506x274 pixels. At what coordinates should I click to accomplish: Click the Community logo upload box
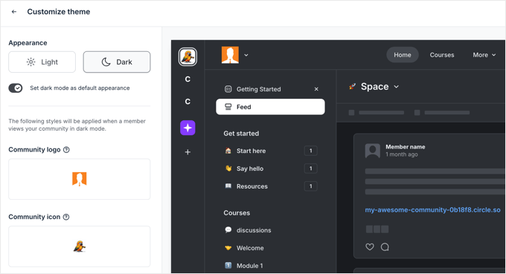[x=80, y=179]
